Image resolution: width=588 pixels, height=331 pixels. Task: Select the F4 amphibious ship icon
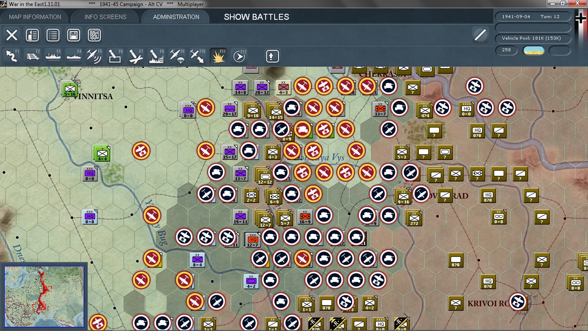[74, 56]
